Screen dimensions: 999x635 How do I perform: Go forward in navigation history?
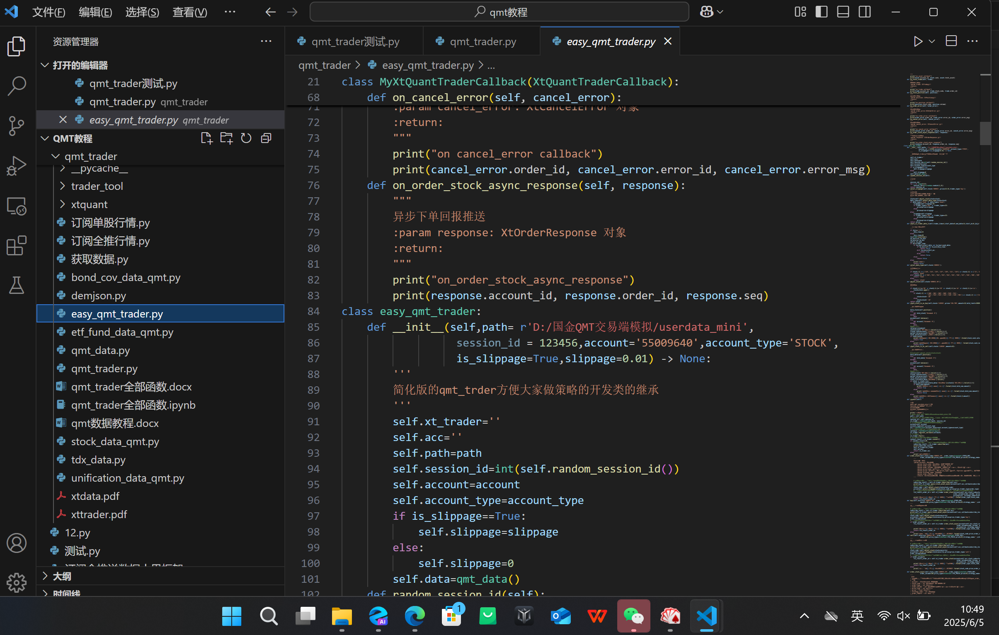[x=292, y=12]
